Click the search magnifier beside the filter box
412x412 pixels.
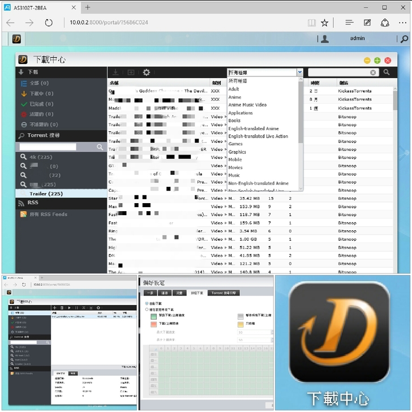coord(387,72)
